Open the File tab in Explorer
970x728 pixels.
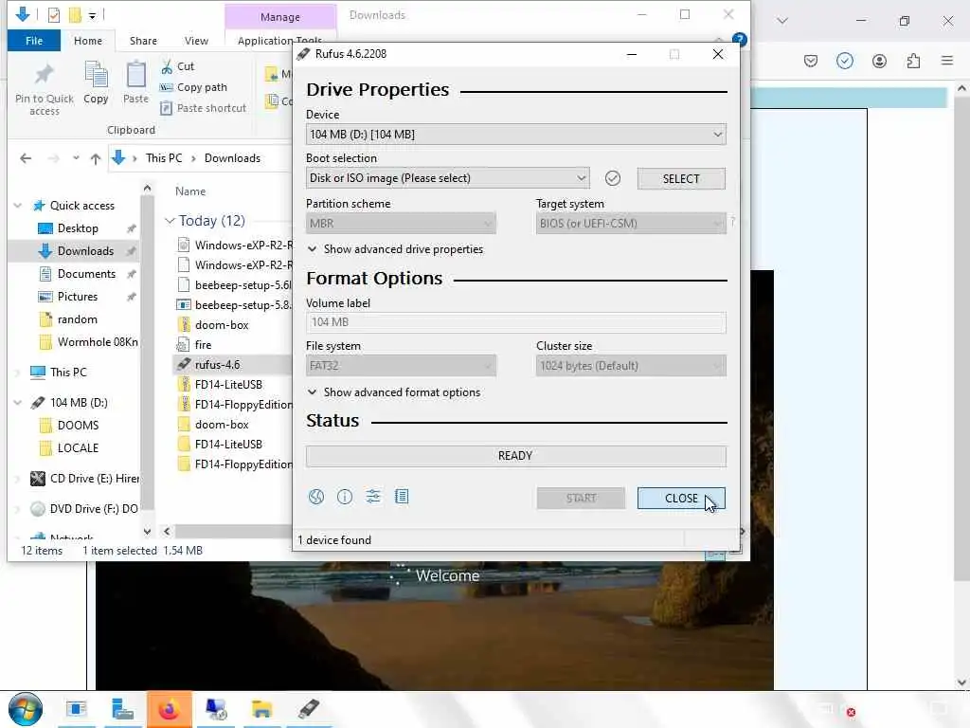click(34, 41)
